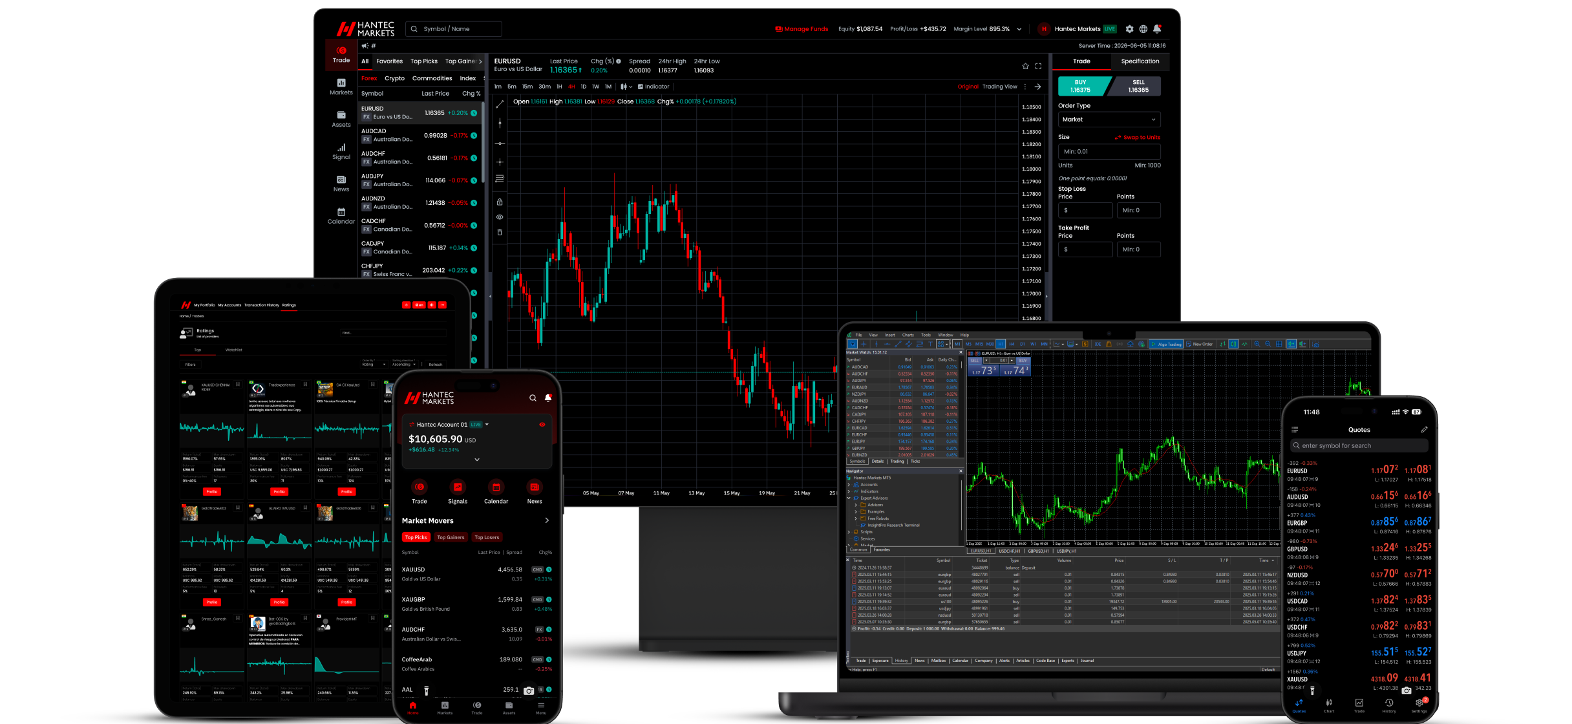Screen dimensions: 1572x724
Task: Click the Size input showing Min: 0.01
Action: (1109, 151)
